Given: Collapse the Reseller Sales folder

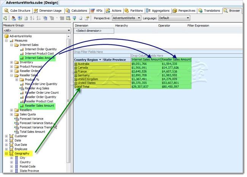Looking at the screenshot, I should pyautogui.click(x=11, y=76).
